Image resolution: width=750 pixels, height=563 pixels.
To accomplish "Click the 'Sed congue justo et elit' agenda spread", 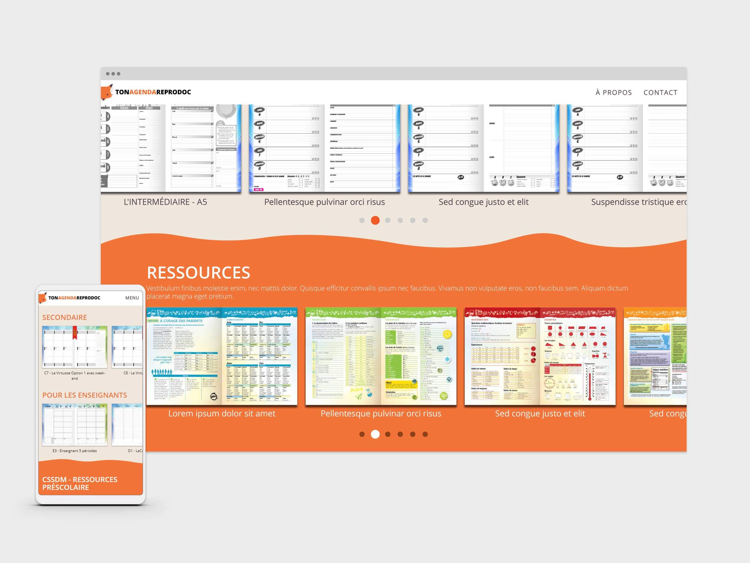I will pos(484,148).
